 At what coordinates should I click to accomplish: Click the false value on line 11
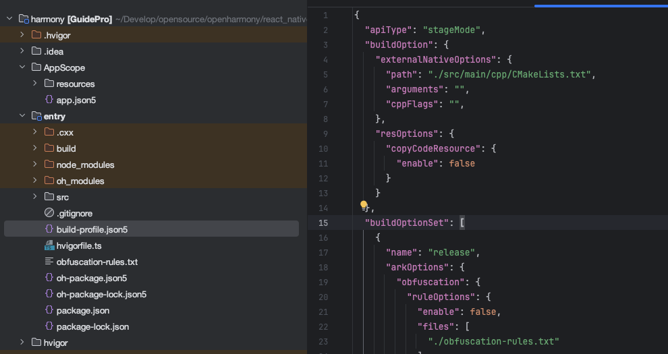coord(462,163)
